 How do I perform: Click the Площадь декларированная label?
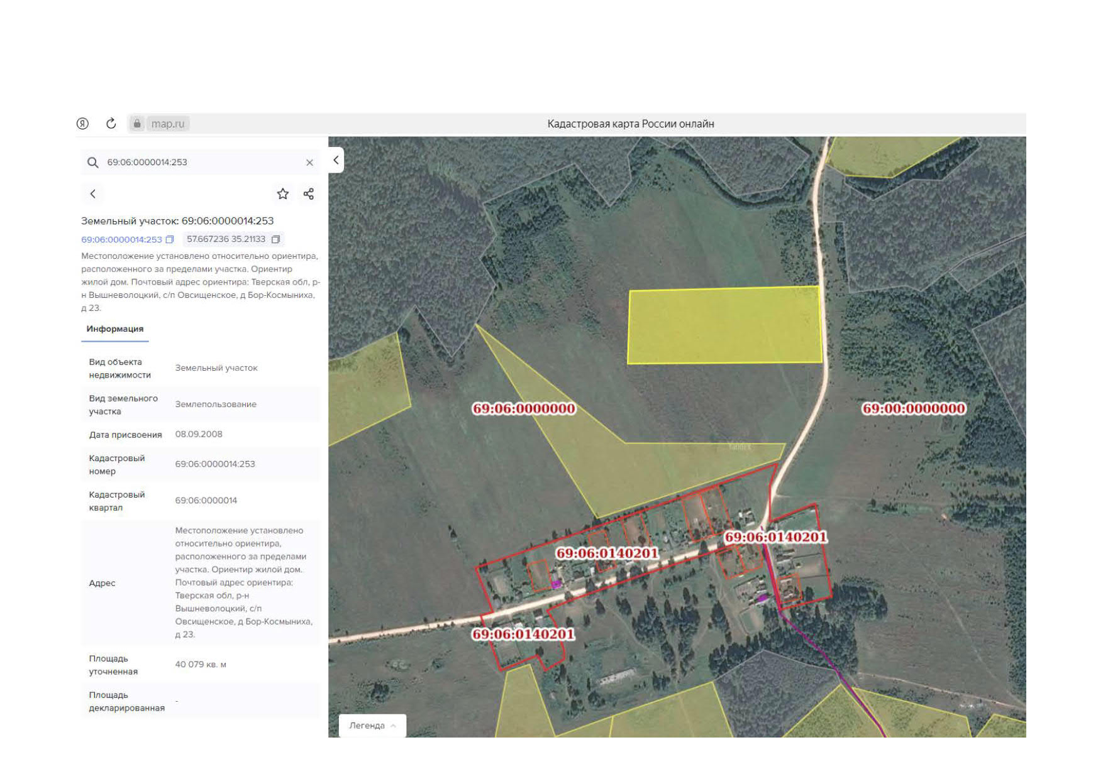tap(127, 702)
